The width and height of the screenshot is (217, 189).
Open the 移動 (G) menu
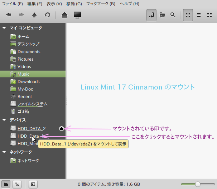(74, 4)
